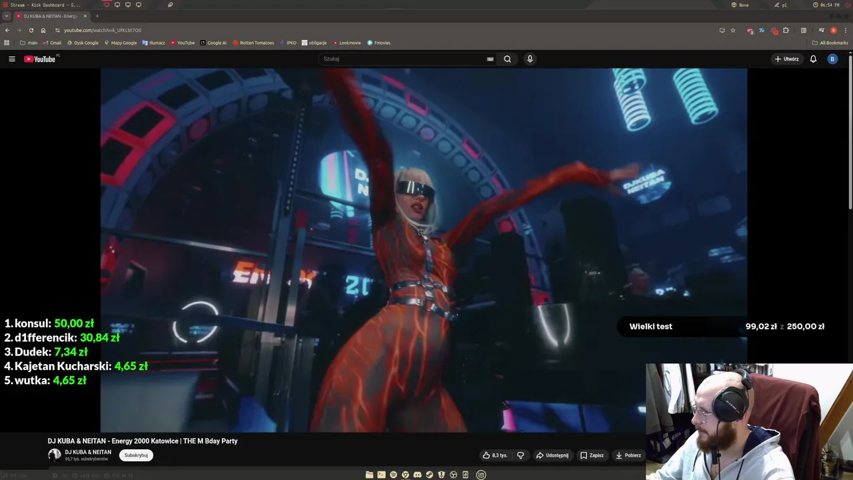Open the iPKO bookmark
The height and width of the screenshot is (480, 853).
(289, 43)
